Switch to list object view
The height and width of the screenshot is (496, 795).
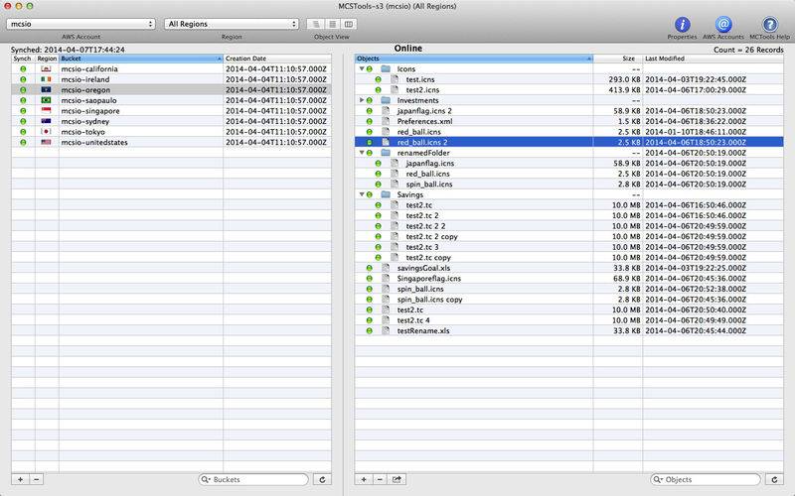click(x=332, y=24)
